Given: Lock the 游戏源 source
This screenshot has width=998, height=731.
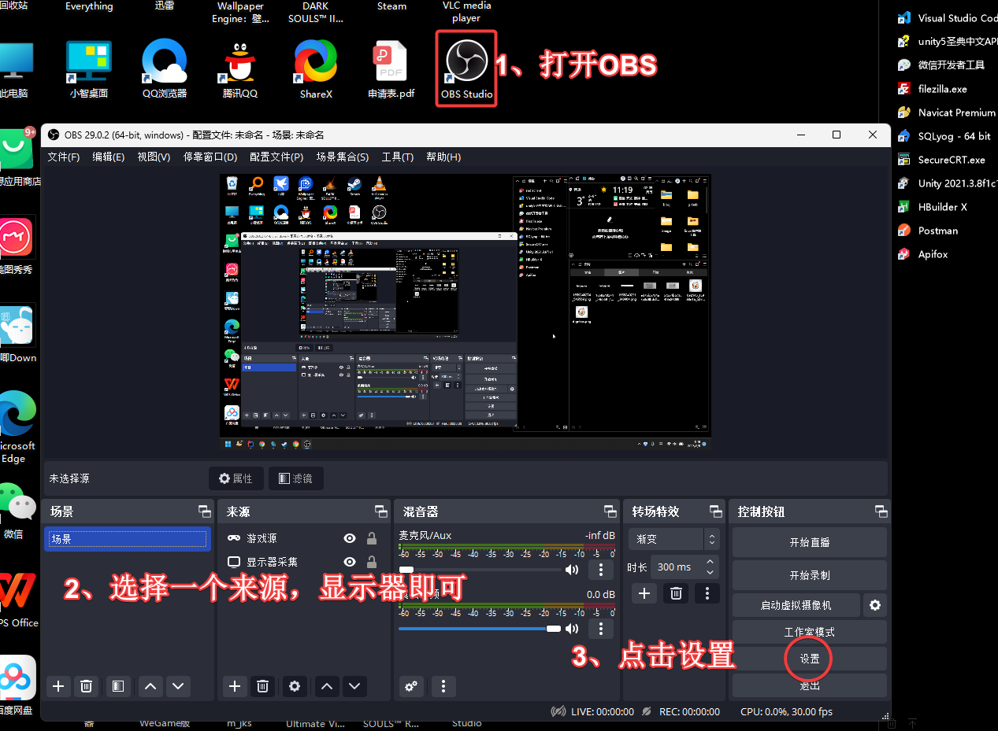Looking at the screenshot, I should tap(371, 539).
